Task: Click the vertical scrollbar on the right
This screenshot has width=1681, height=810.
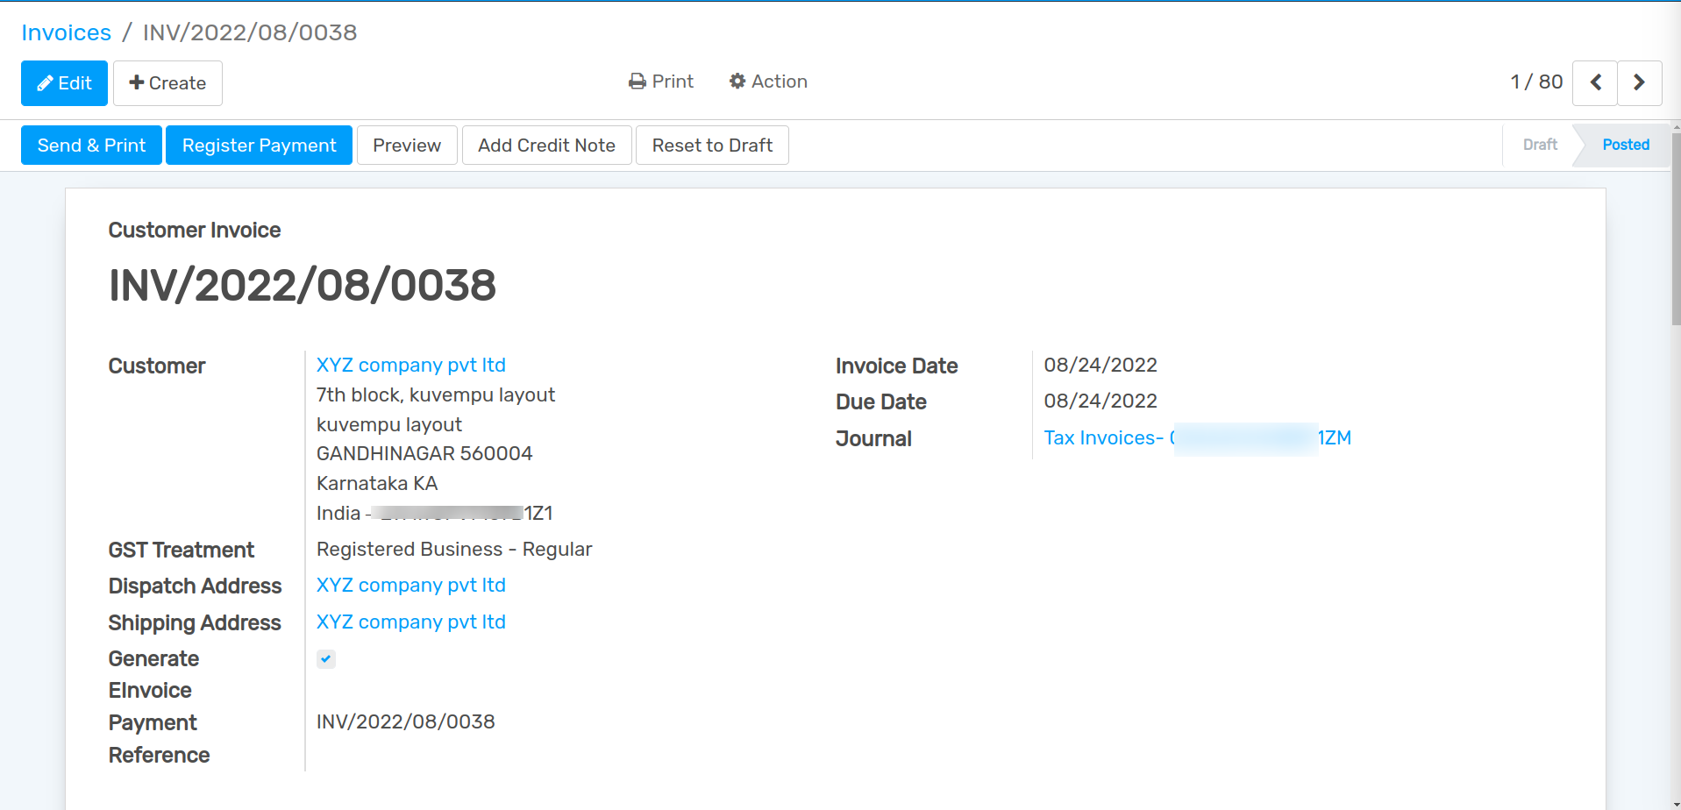Action: tap(1676, 228)
